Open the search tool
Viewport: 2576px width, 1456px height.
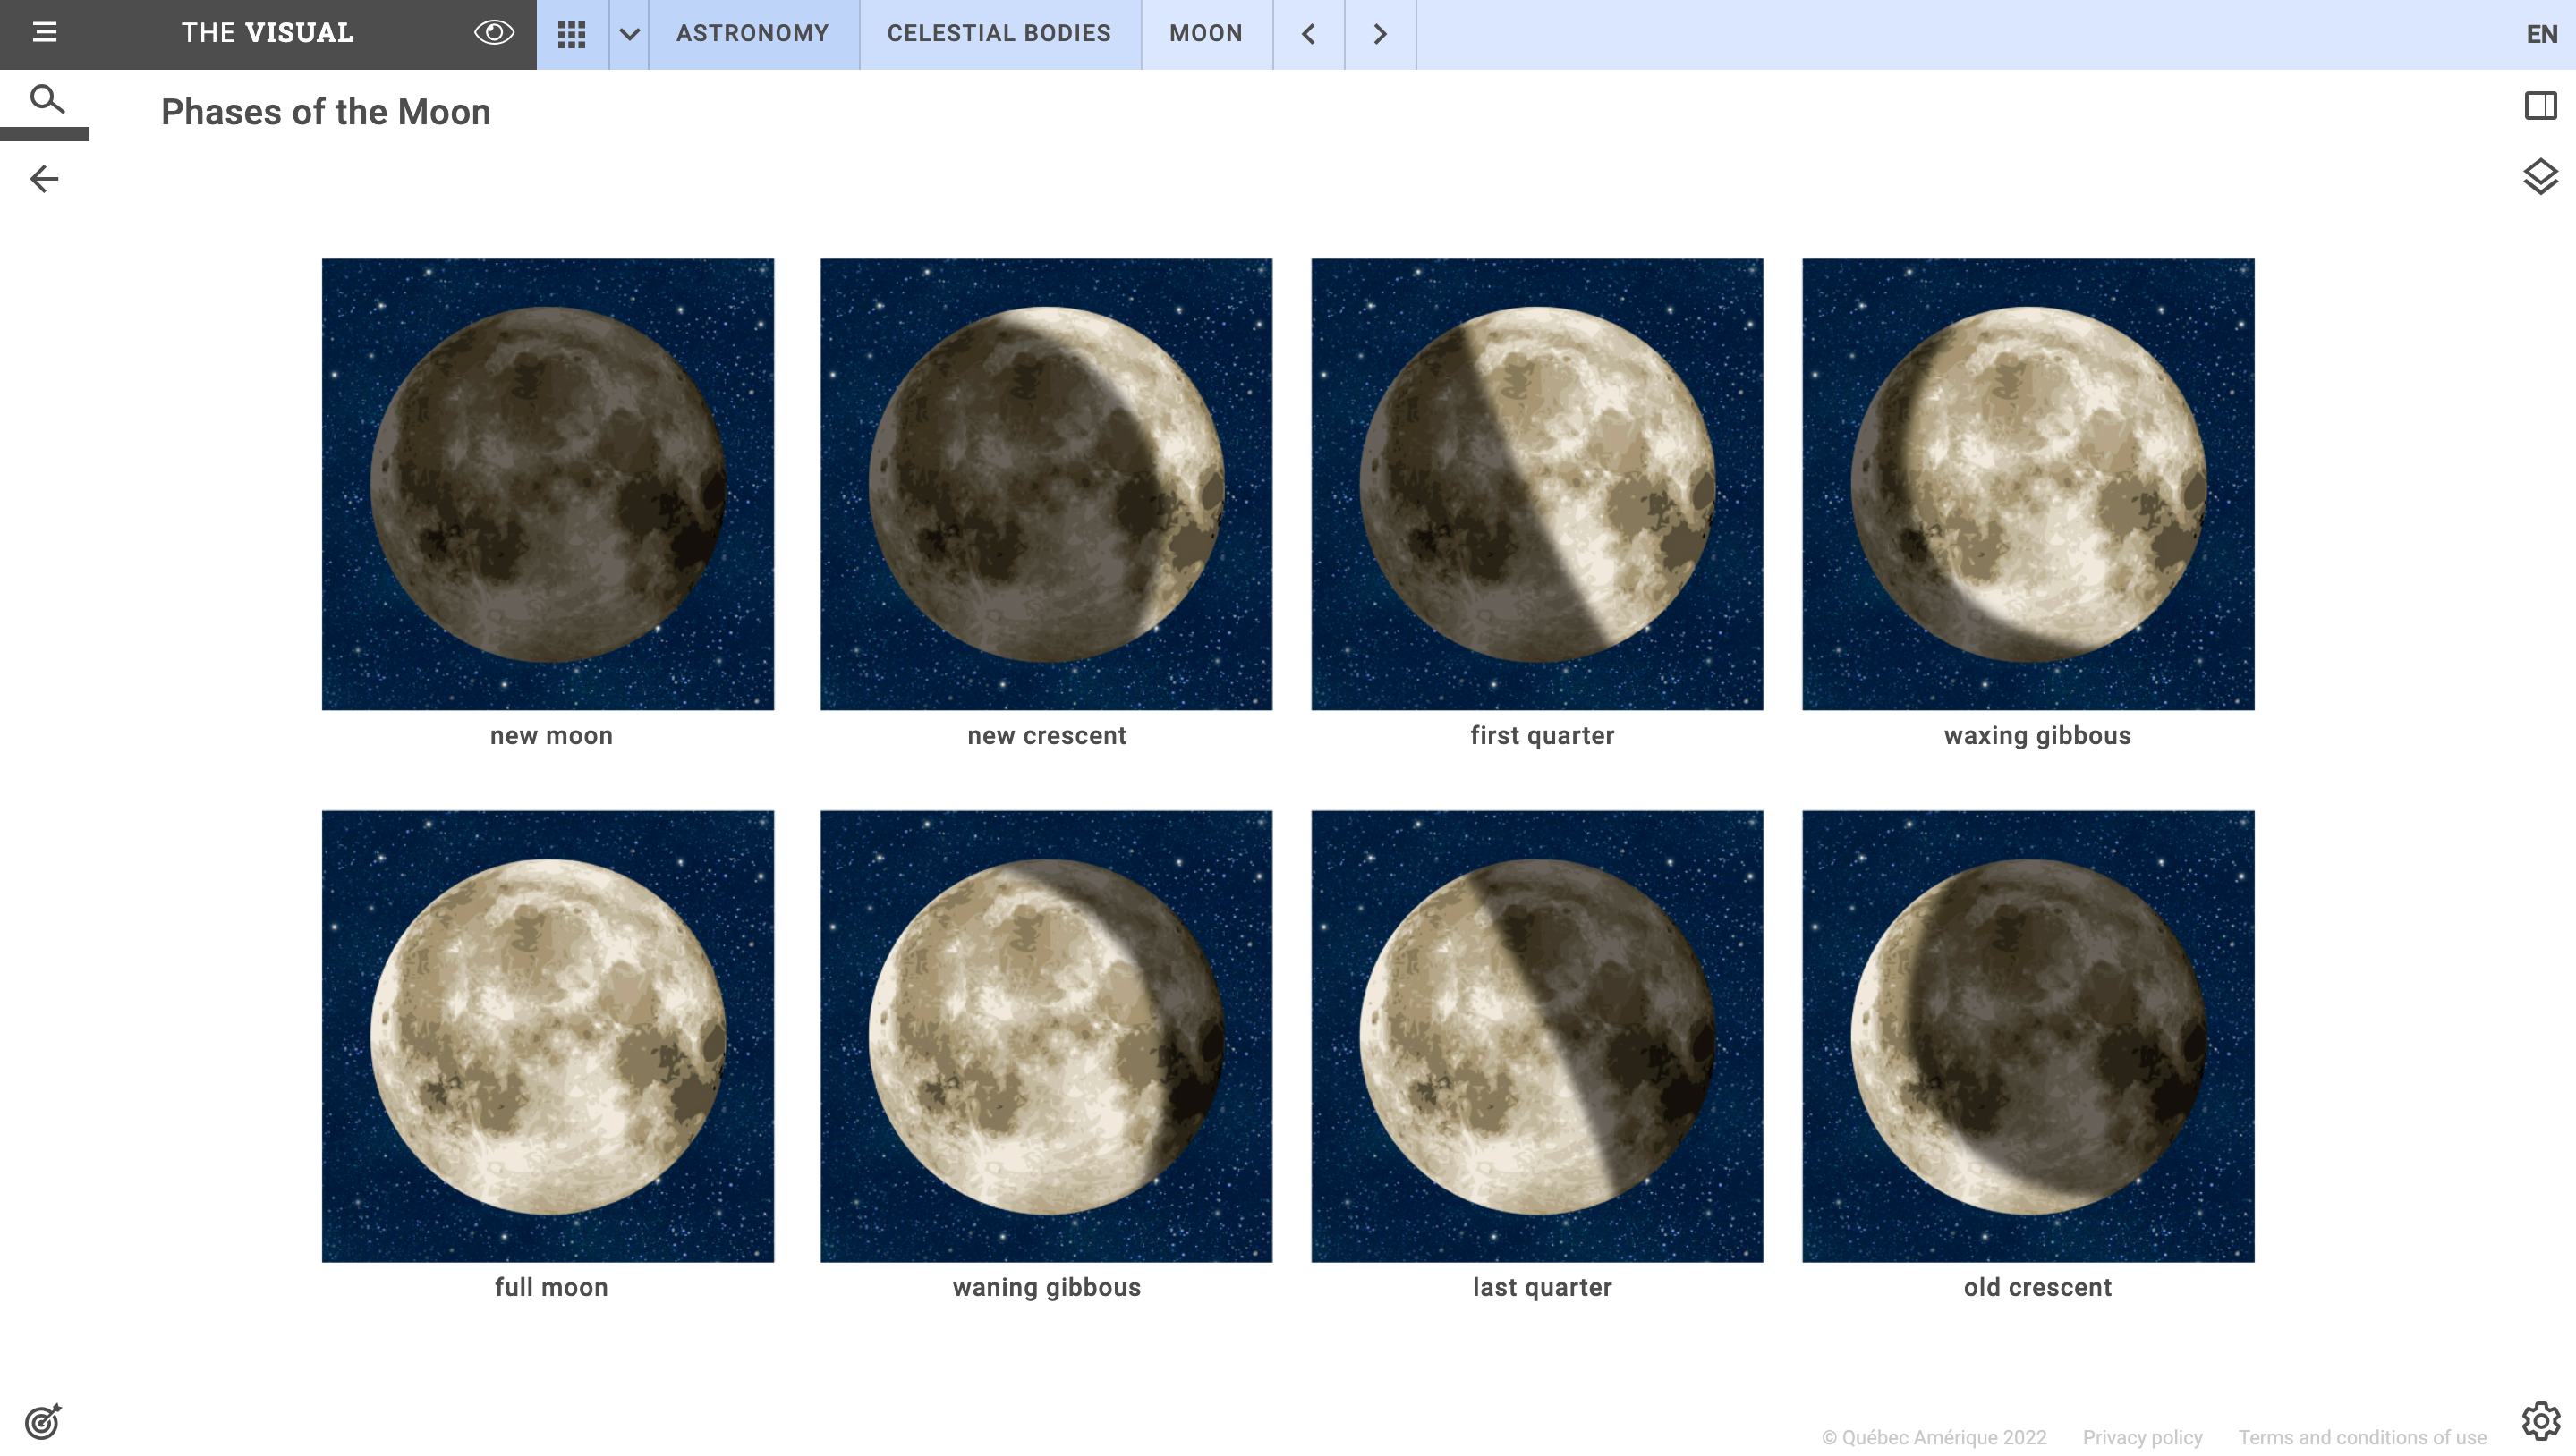point(46,99)
